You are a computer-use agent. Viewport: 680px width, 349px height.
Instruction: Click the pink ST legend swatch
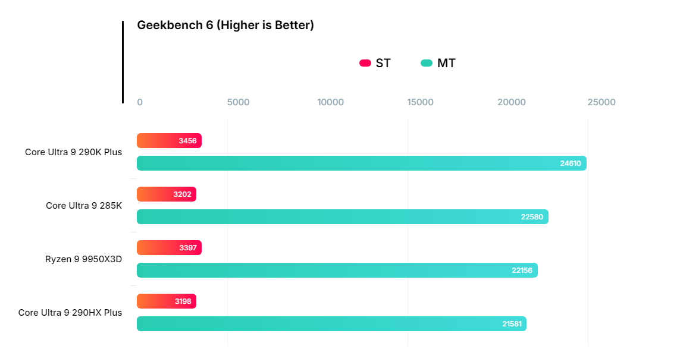pyautogui.click(x=365, y=63)
